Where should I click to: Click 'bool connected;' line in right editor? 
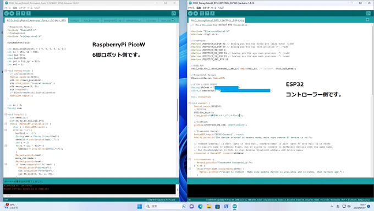[x=201, y=97]
